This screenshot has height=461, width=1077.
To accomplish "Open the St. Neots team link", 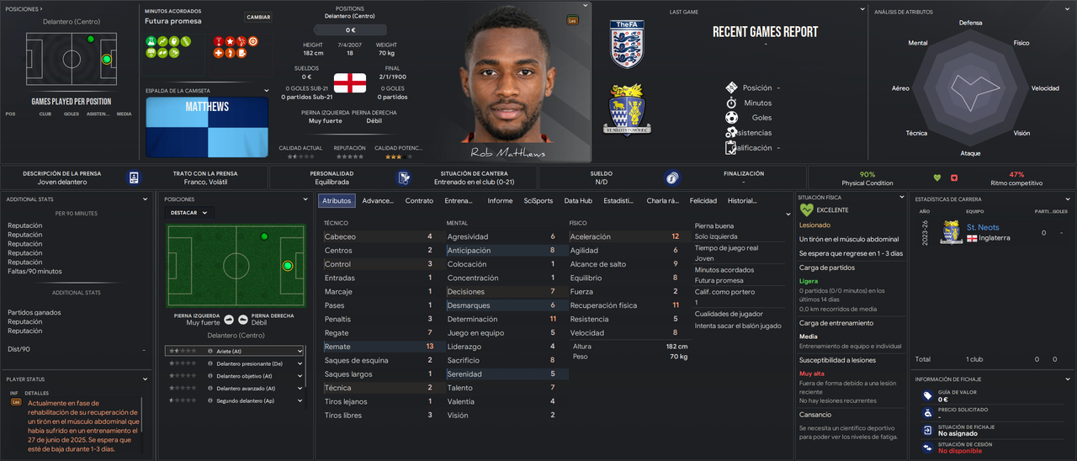I will [x=983, y=227].
